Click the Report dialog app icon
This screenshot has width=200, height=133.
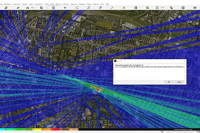click(116, 61)
